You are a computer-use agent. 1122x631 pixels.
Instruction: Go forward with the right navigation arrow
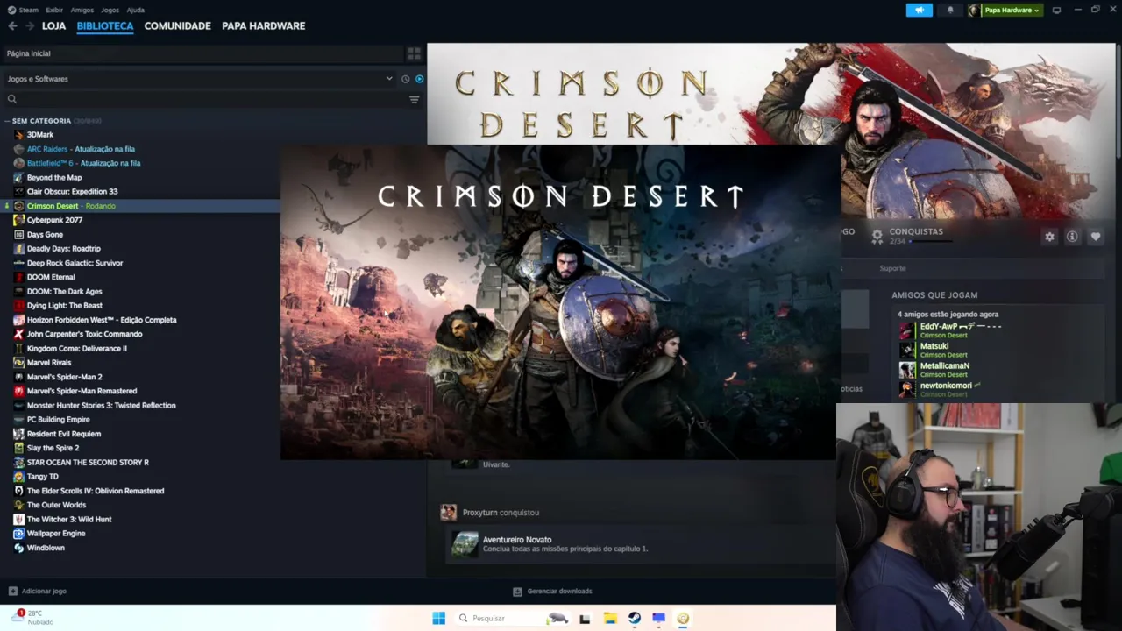point(30,26)
